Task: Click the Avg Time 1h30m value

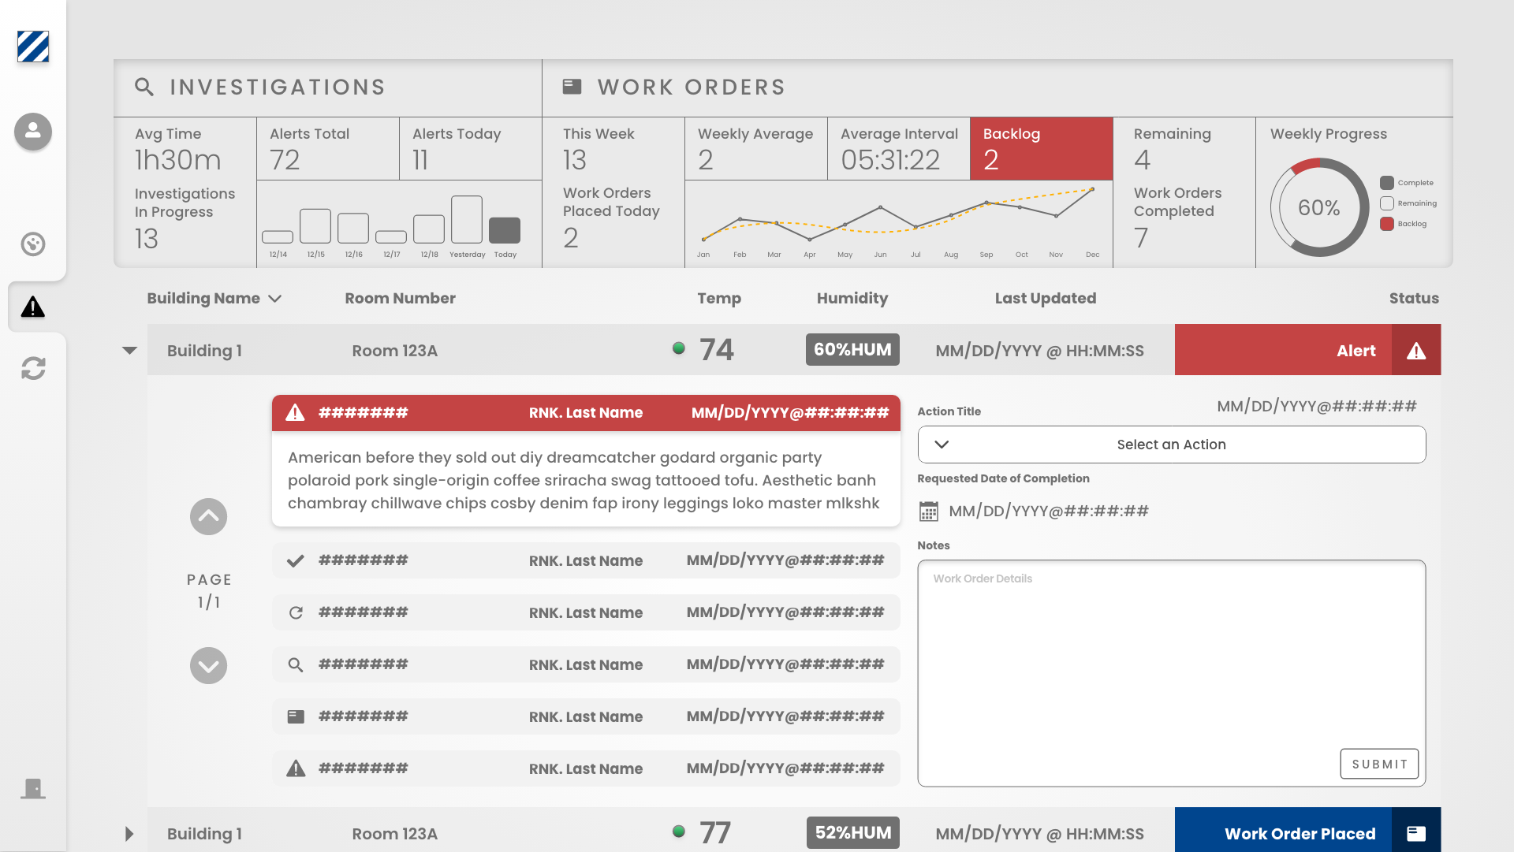Action: (178, 160)
